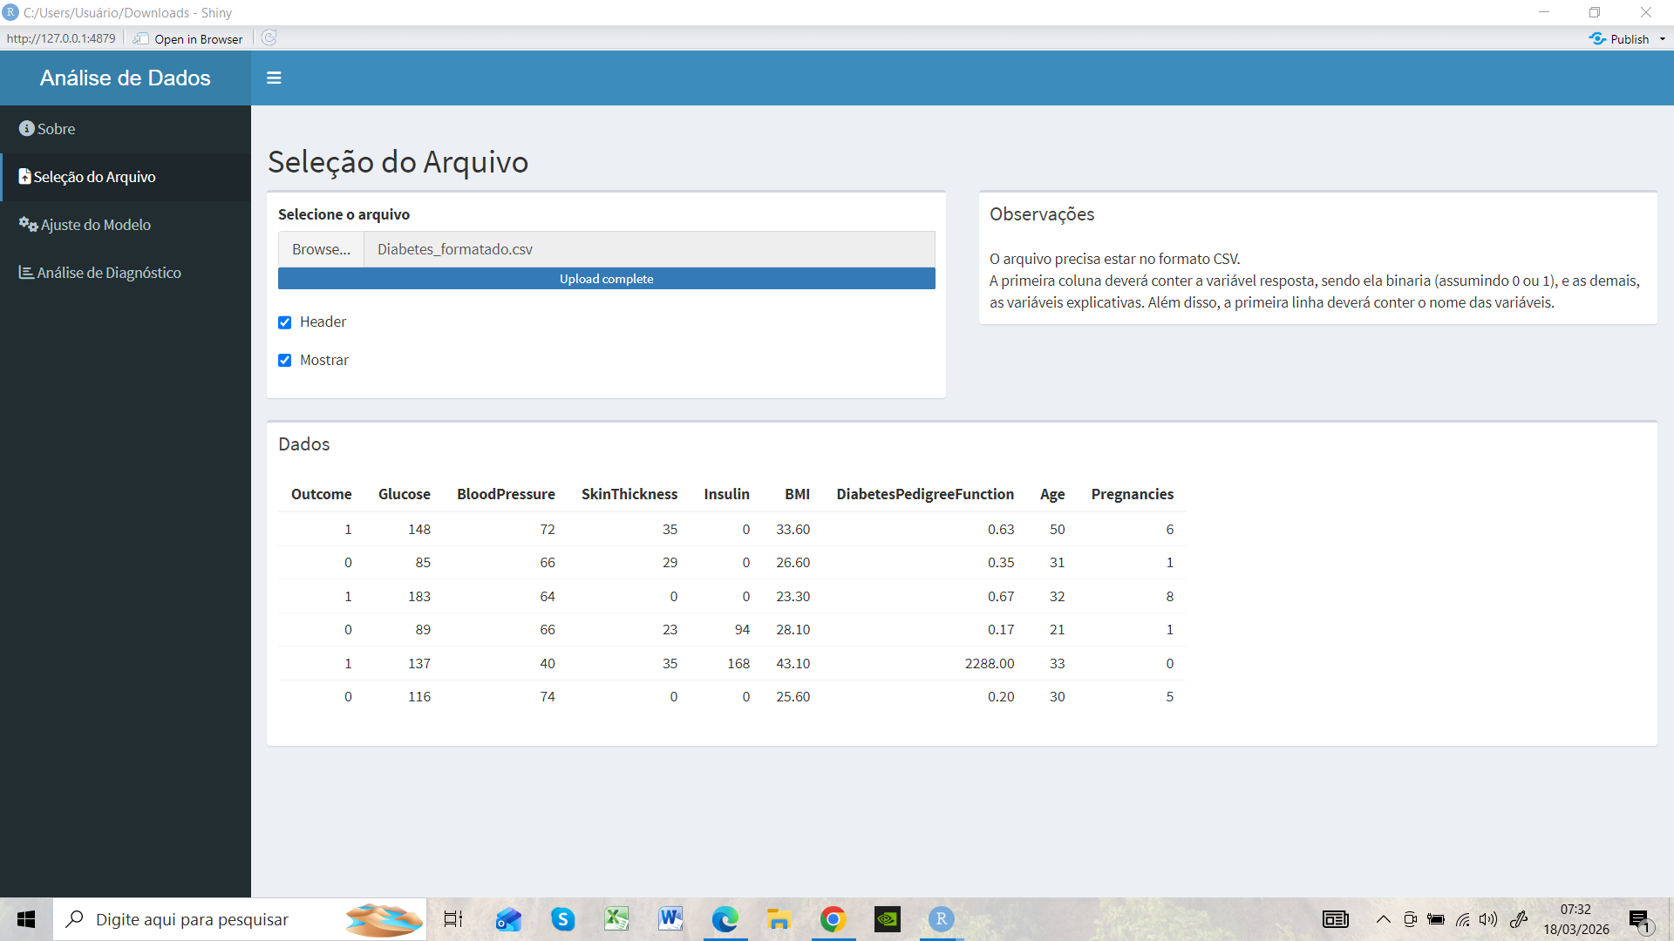Open the Publish dropdown arrow

[1662, 38]
